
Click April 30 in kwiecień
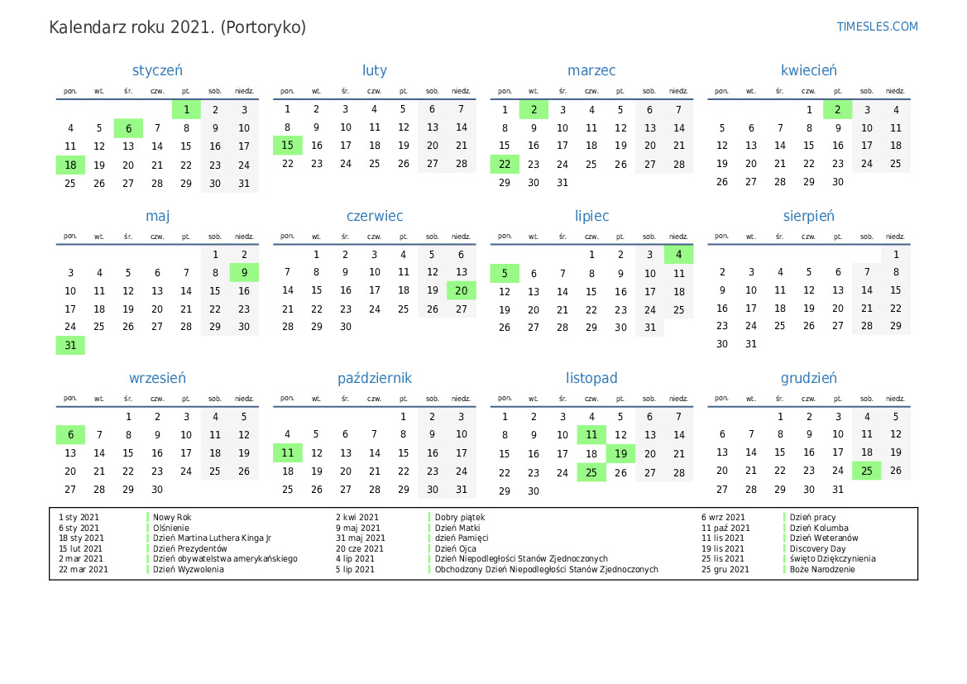837,182
